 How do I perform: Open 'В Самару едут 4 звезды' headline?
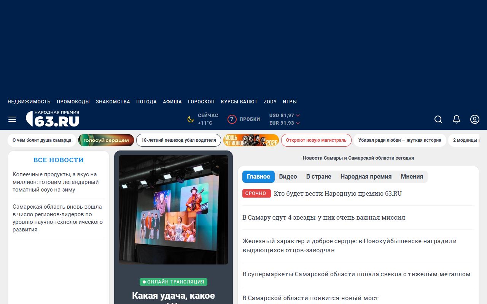coord(324,217)
